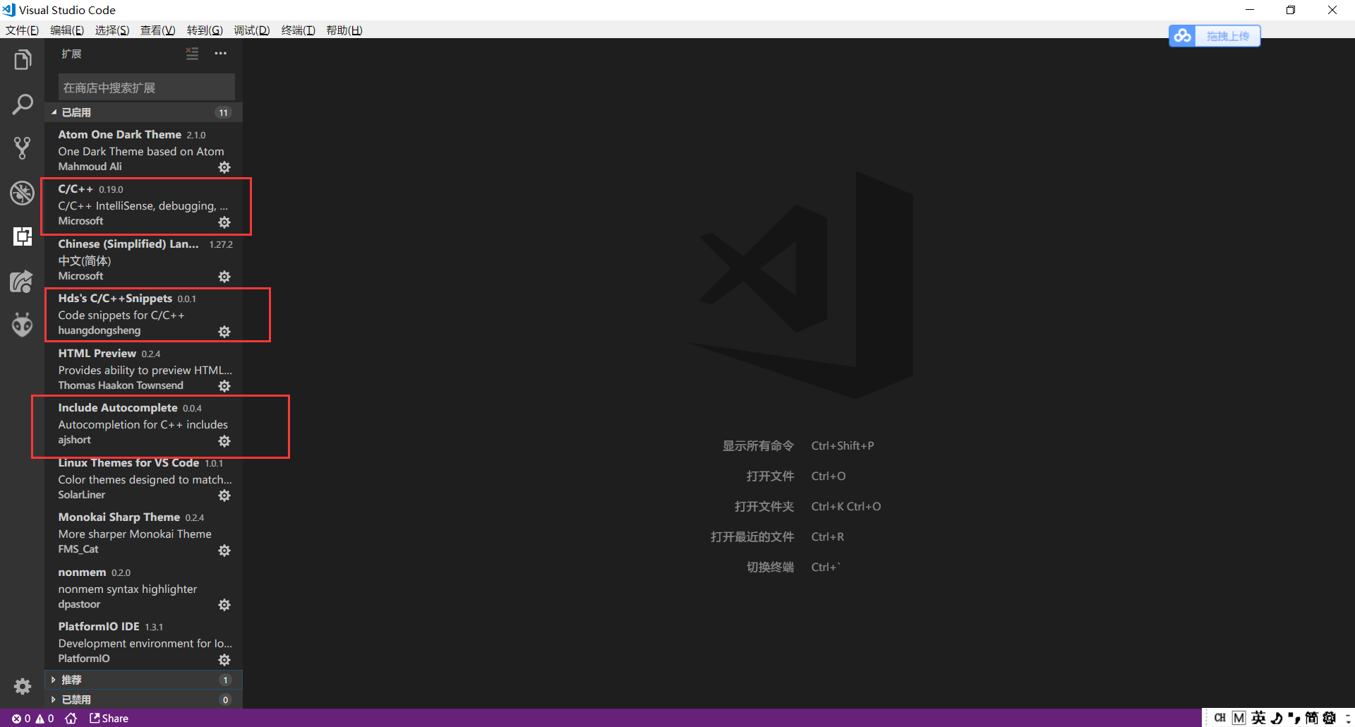Open the Explorer view in activity bar
Viewport: 1355px width, 727px height.
23,60
